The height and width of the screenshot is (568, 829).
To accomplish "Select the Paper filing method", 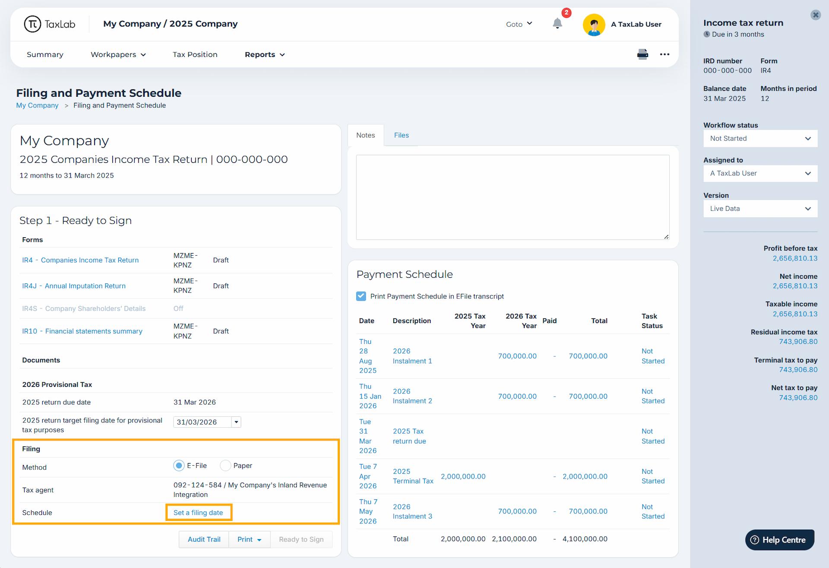I will pos(225,465).
